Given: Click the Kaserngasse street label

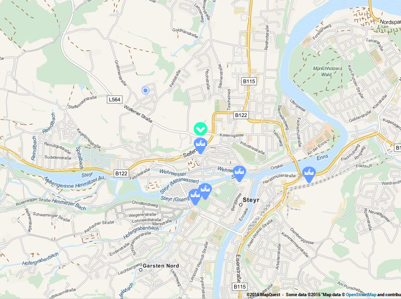Looking at the screenshot, I should click(x=232, y=135).
